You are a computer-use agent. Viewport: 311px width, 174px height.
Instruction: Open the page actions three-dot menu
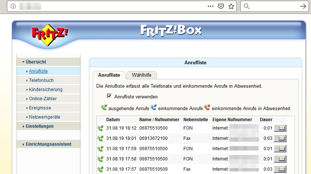210,6
